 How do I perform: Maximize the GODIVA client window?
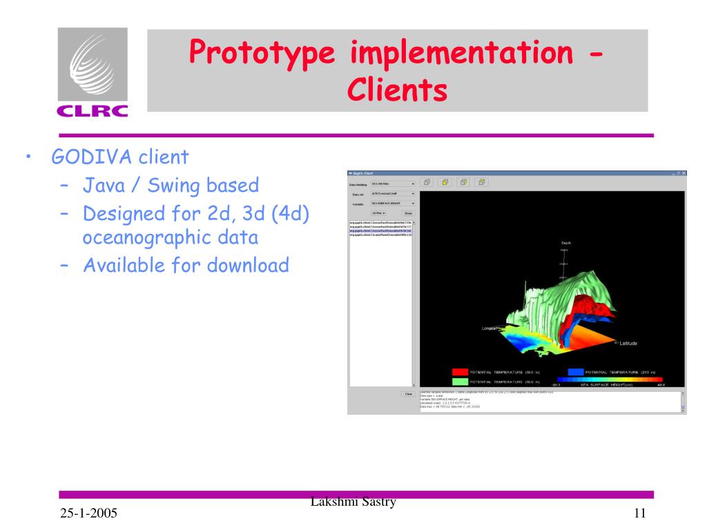click(x=679, y=173)
